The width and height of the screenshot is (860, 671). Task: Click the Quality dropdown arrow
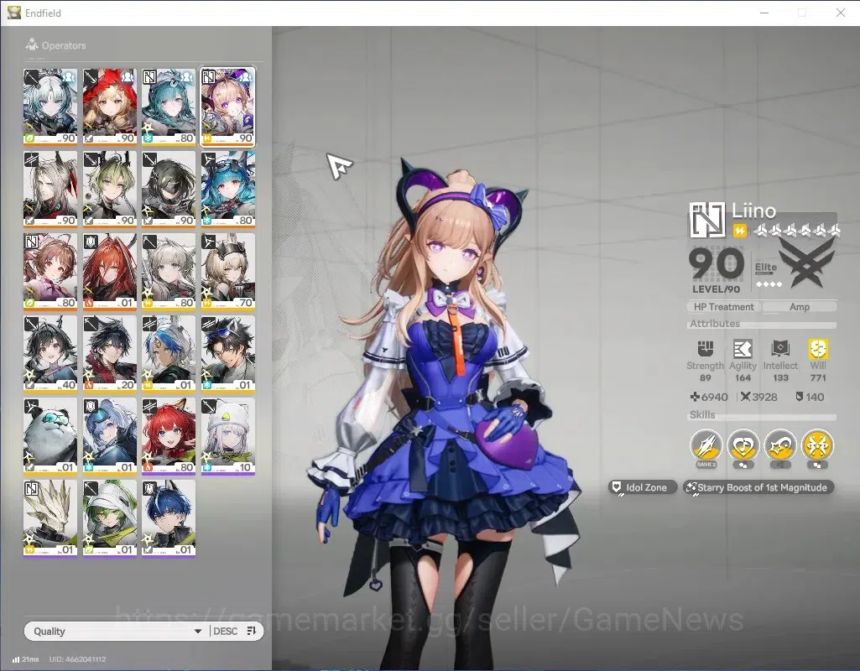tap(198, 632)
